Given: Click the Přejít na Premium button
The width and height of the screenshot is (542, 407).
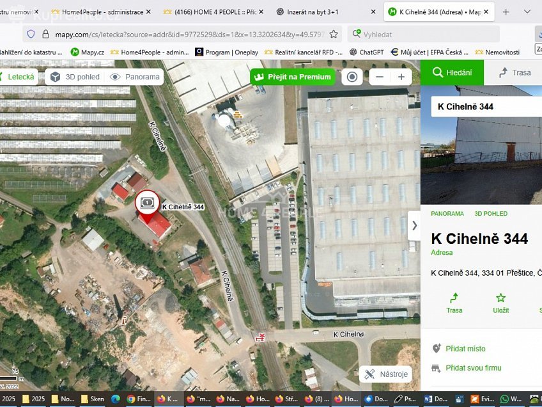Looking at the screenshot, I should [x=292, y=76].
